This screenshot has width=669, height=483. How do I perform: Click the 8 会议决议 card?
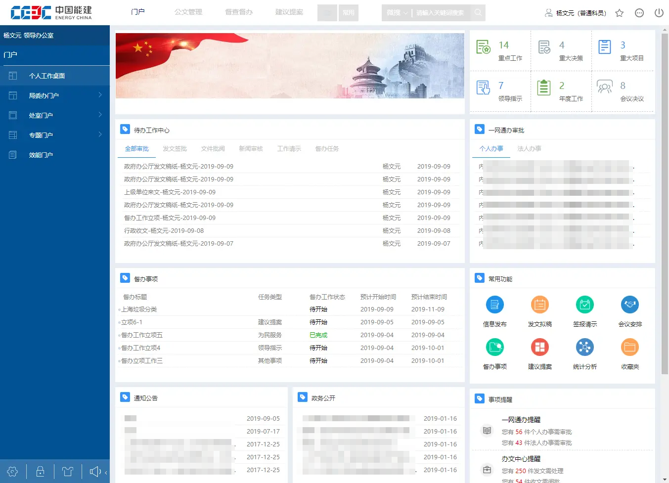(x=623, y=91)
